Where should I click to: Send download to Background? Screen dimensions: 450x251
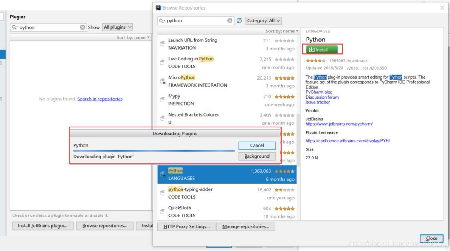click(257, 157)
